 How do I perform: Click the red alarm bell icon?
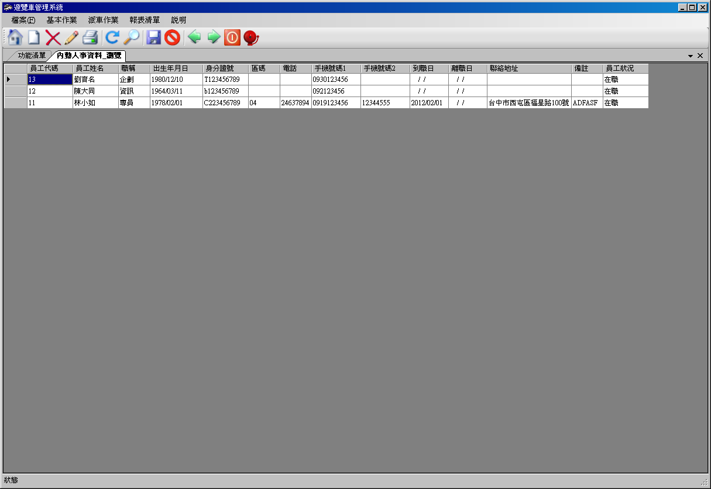(251, 37)
